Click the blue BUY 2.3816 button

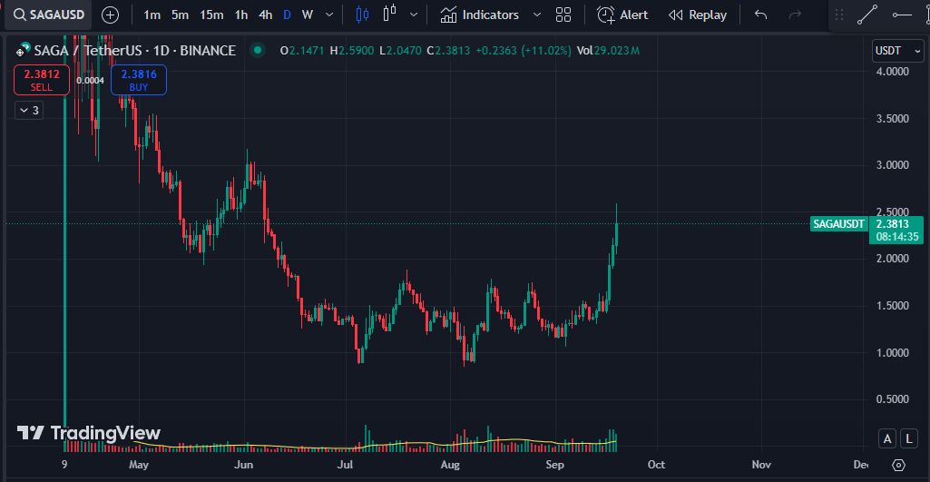pyautogui.click(x=138, y=80)
